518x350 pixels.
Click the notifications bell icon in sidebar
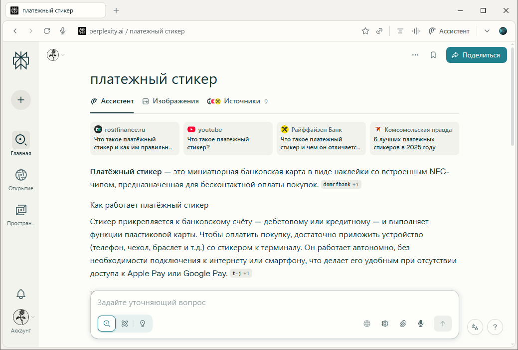[x=21, y=294]
